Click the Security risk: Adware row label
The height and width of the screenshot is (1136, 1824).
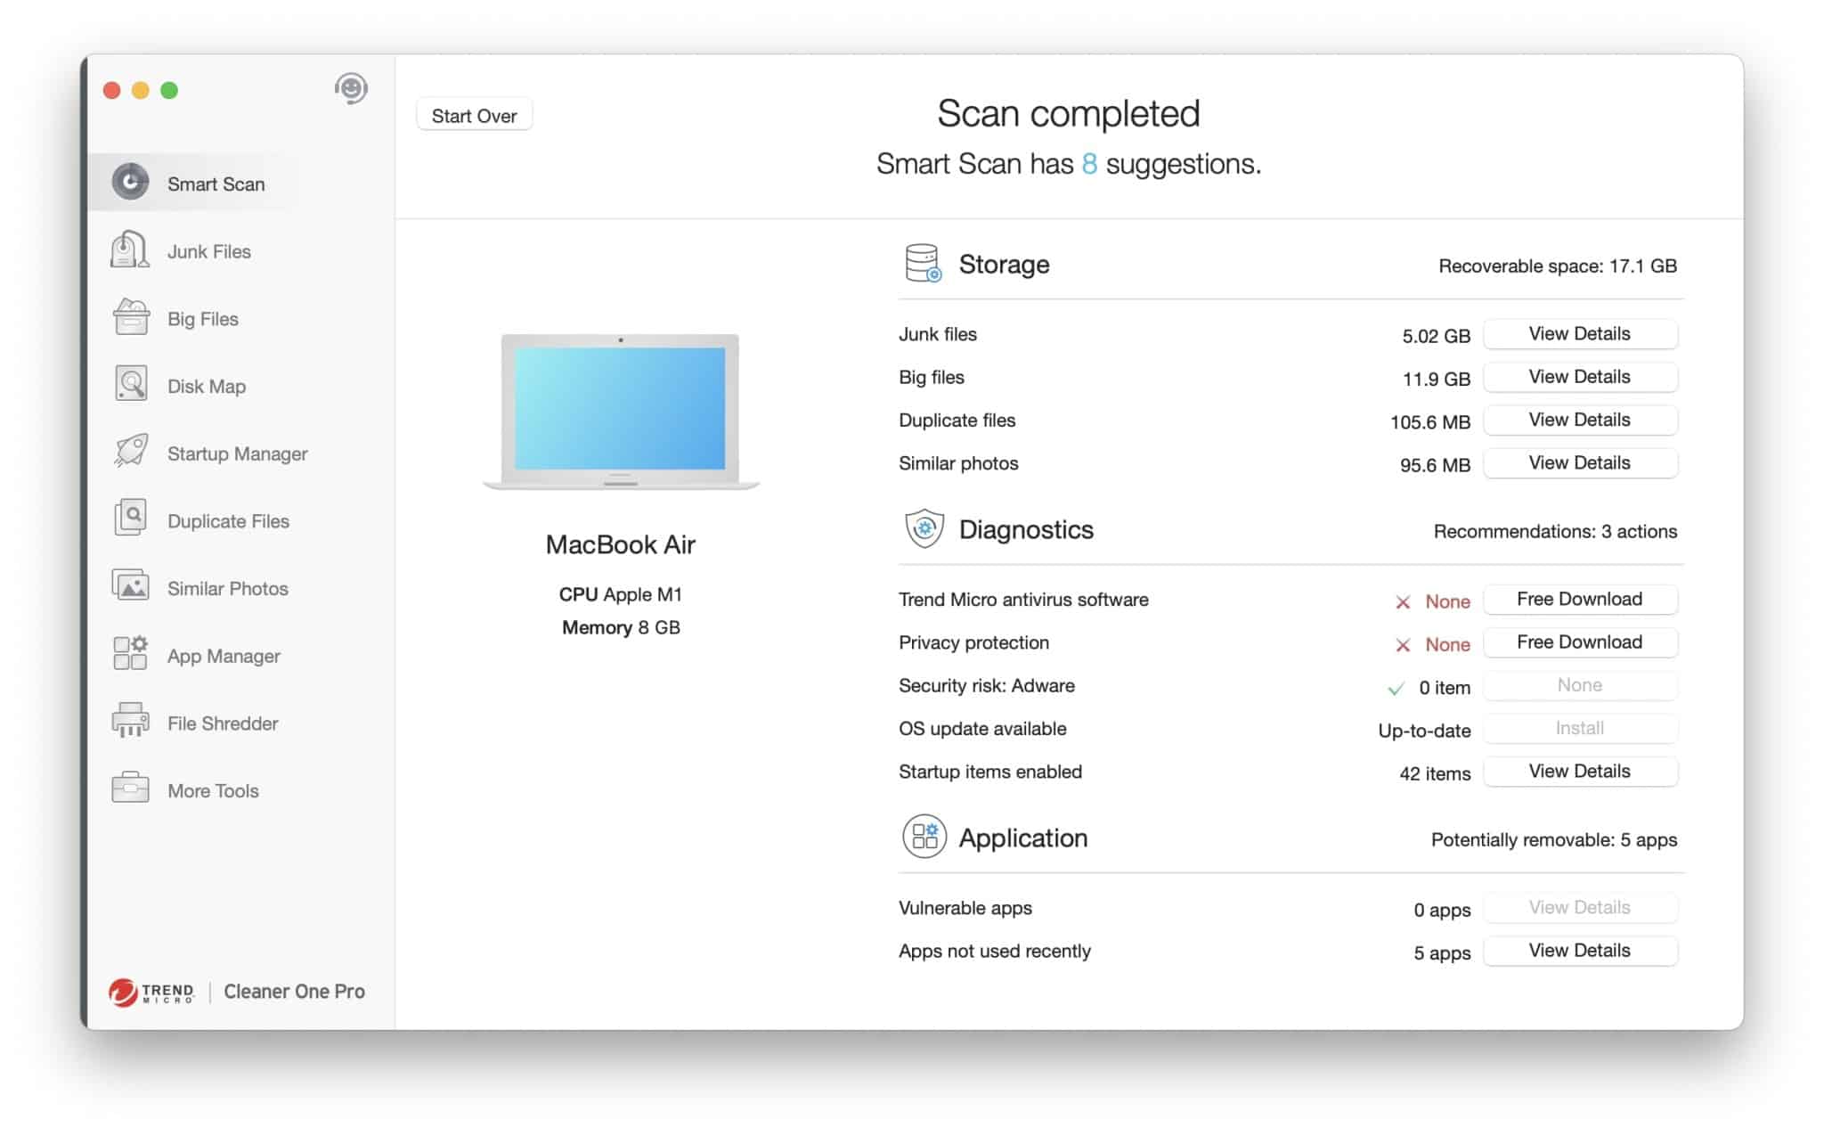point(987,685)
